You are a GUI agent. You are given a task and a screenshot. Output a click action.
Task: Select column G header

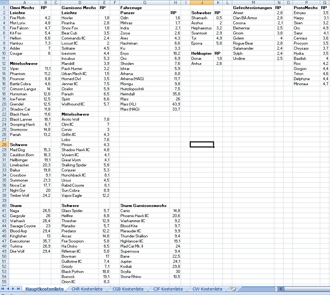click(x=145, y=3)
